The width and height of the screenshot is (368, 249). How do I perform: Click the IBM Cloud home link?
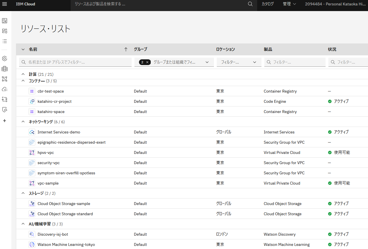[26, 4]
